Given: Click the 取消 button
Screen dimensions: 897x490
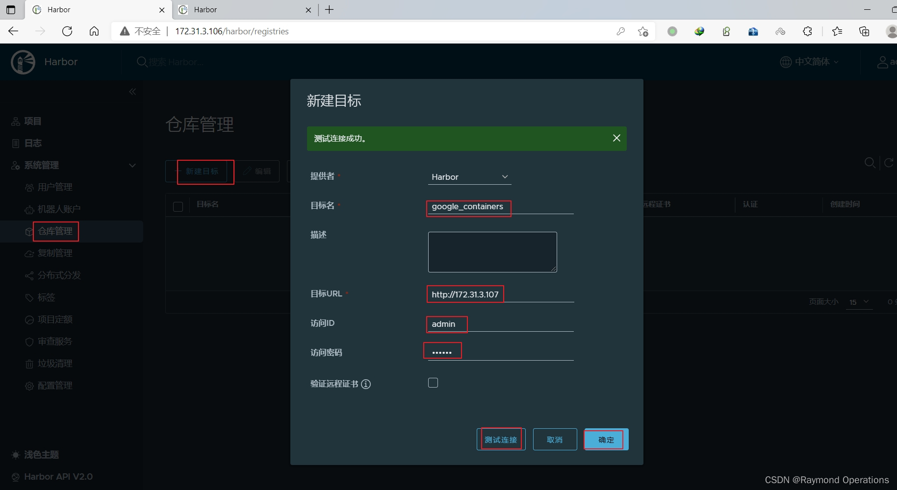Looking at the screenshot, I should coord(555,440).
